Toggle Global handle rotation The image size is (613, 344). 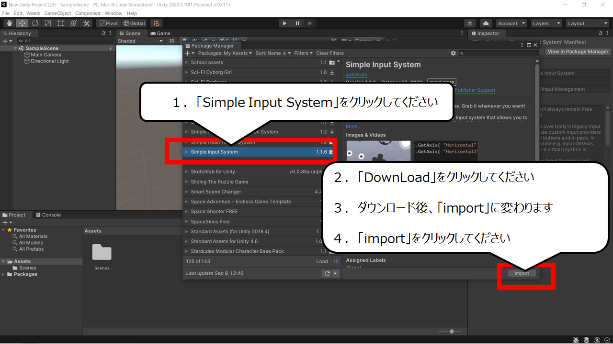click(x=134, y=23)
